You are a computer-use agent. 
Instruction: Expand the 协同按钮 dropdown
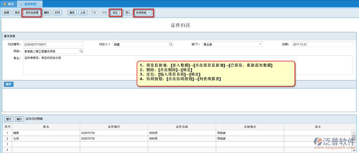(x=143, y=13)
